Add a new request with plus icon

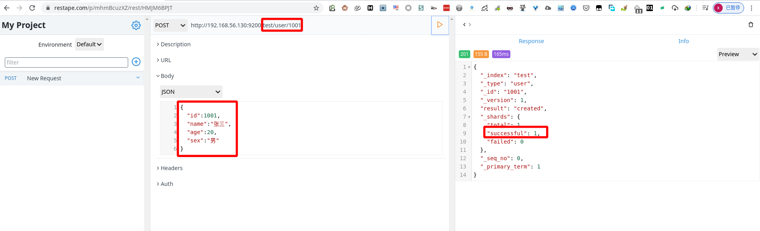(x=136, y=62)
